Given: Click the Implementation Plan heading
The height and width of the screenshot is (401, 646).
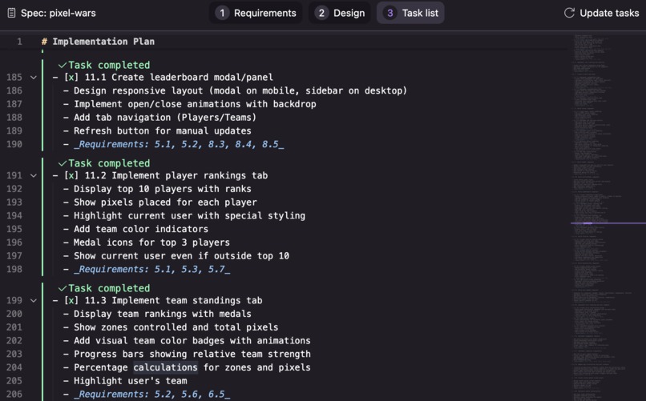Looking at the screenshot, I should pos(103,42).
